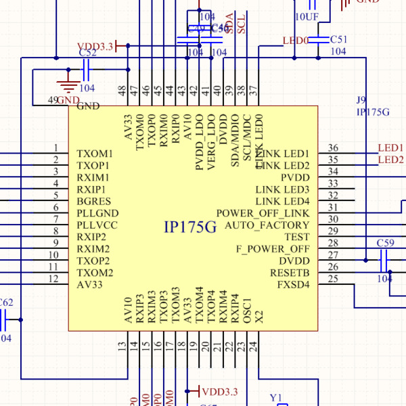This screenshot has width=406, height=406.
Task: Click the C52 capacitor symbol
Action: [x=86, y=70]
